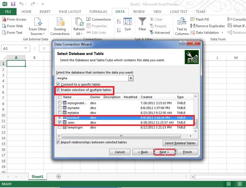Uncheck the sales table checkbox
Image resolution: width=246 pixels, height=188 pixels.
tap(59, 122)
